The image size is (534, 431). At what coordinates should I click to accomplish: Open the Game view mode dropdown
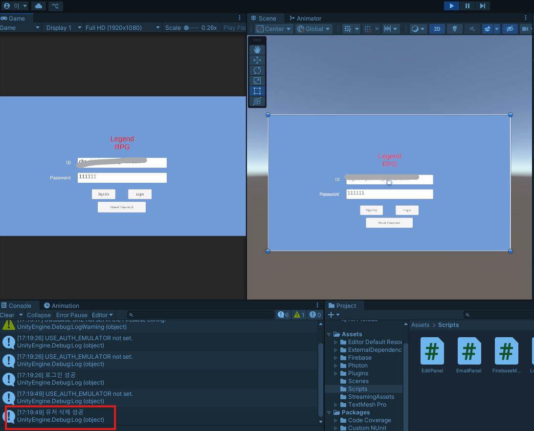(x=20, y=27)
